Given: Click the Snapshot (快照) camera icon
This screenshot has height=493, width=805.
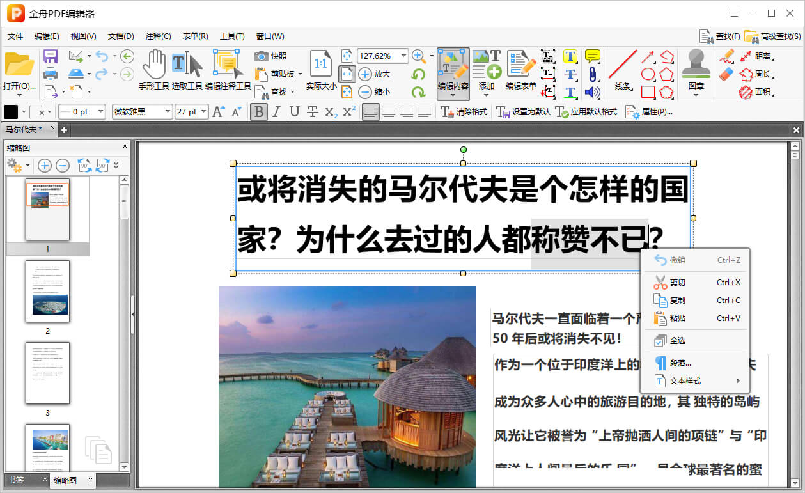Looking at the screenshot, I should pos(261,56).
